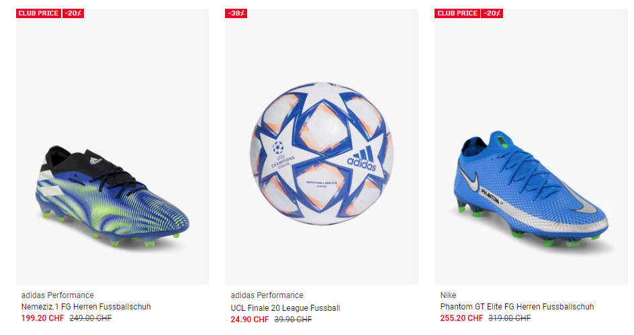Screen dimensions: 634x335
Task: Click the -20% badge on the Nemeziz boot
Action: pos(73,13)
